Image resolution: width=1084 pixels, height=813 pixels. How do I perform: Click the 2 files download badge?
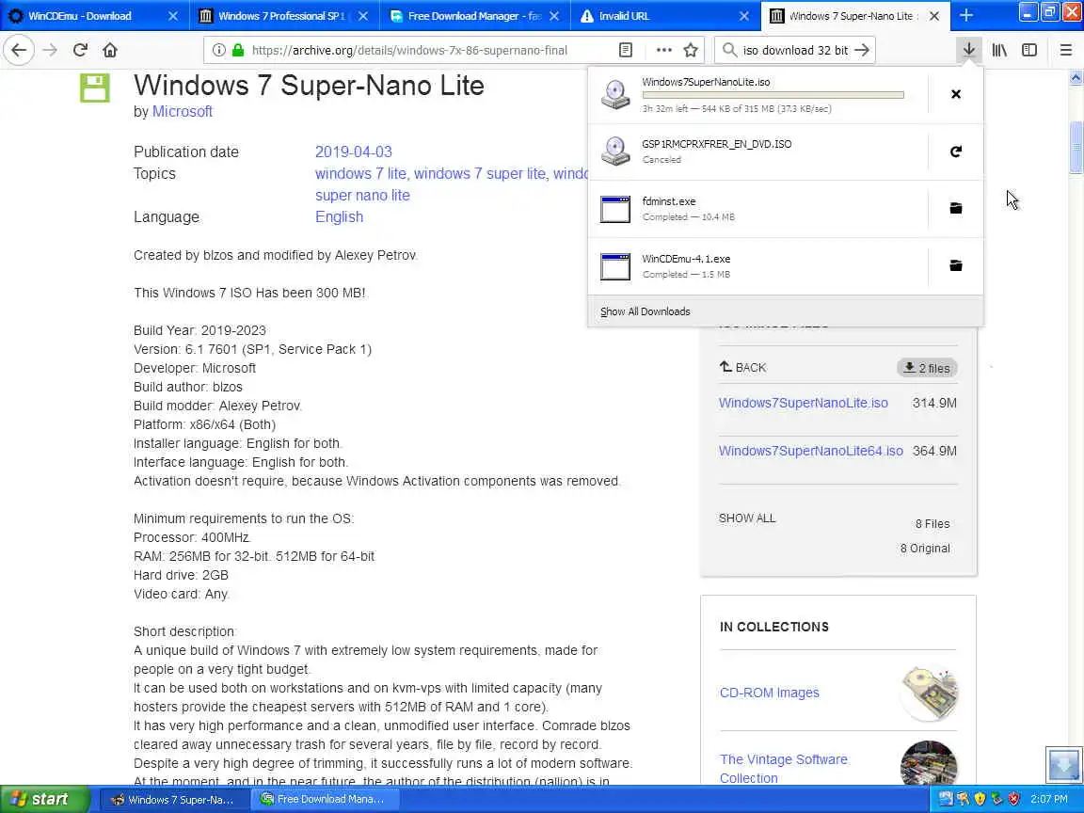pos(927,369)
